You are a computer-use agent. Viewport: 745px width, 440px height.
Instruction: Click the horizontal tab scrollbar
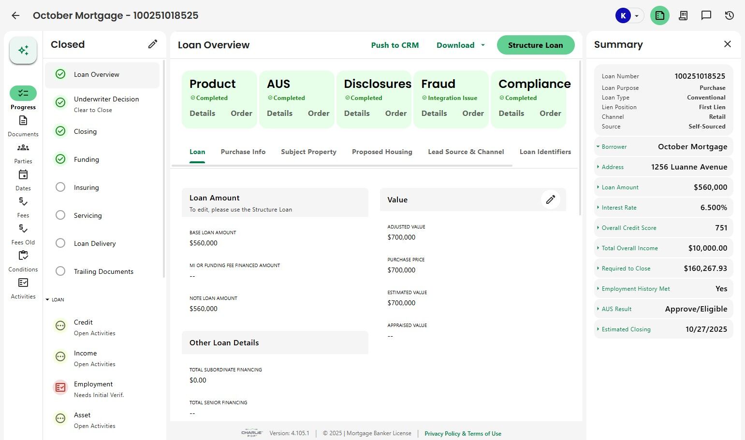(342, 166)
